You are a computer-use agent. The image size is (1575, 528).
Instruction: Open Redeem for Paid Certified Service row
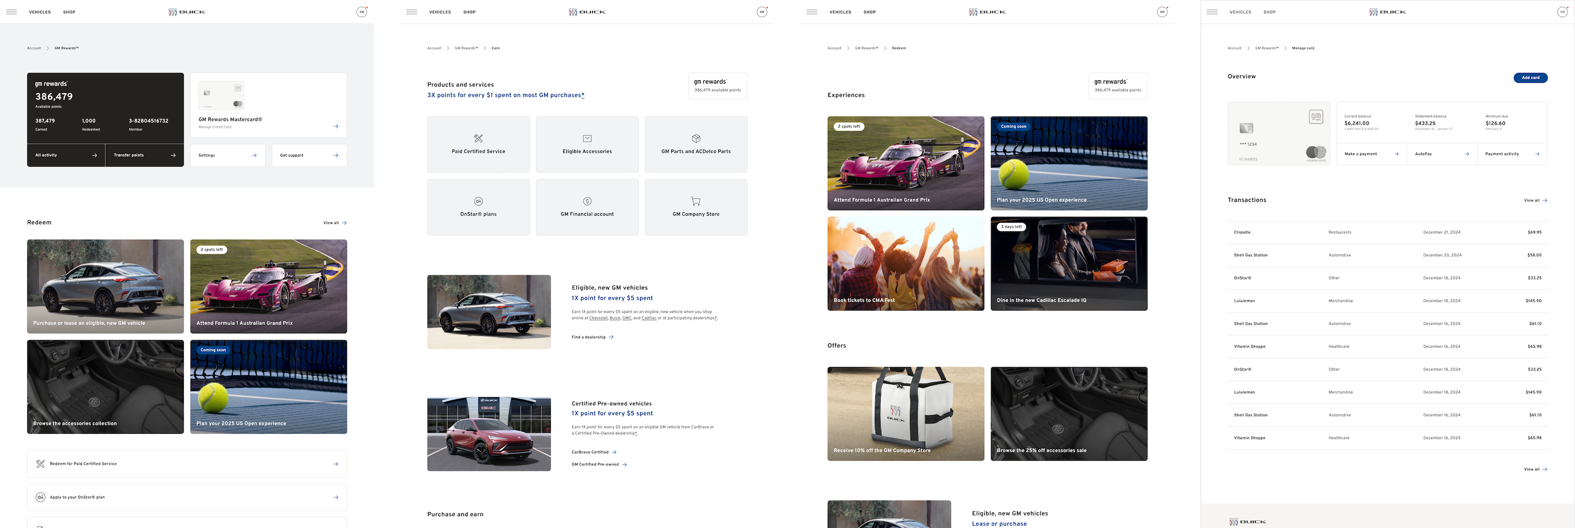187,464
